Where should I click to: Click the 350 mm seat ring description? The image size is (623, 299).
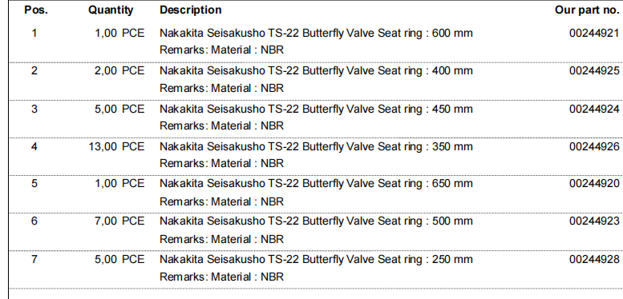pyautogui.click(x=316, y=146)
